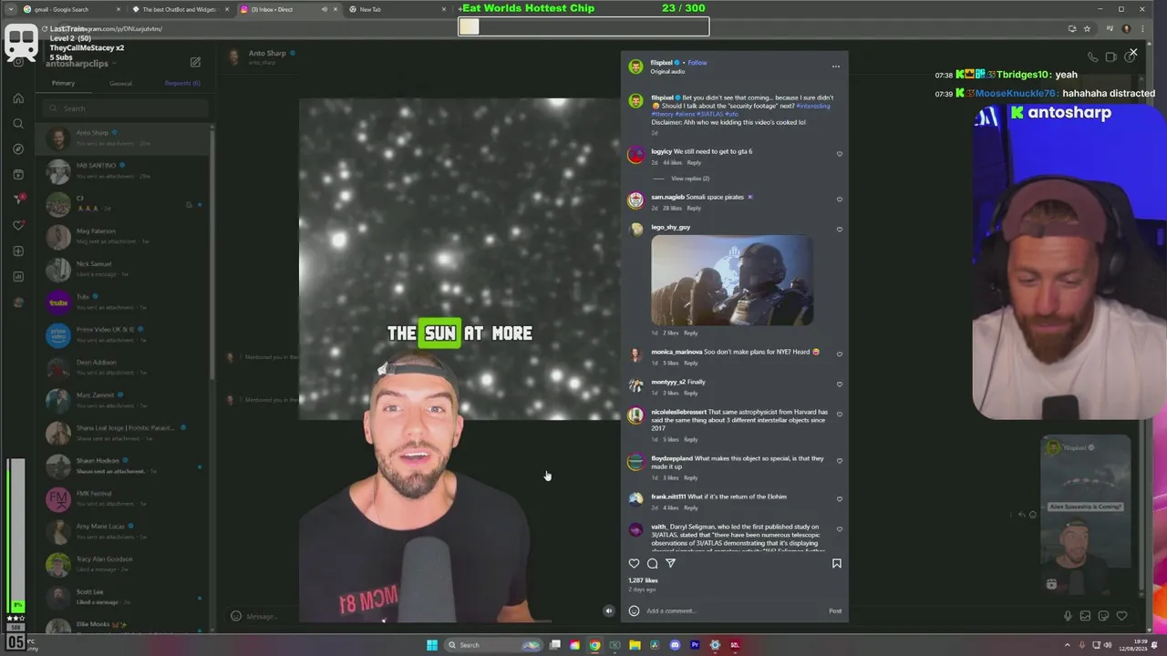Click the Post comment button
This screenshot has height=656, width=1167.
[835, 610]
